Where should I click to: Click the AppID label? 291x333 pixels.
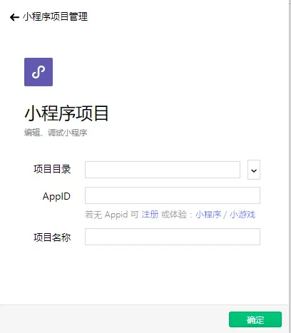click(56, 197)
